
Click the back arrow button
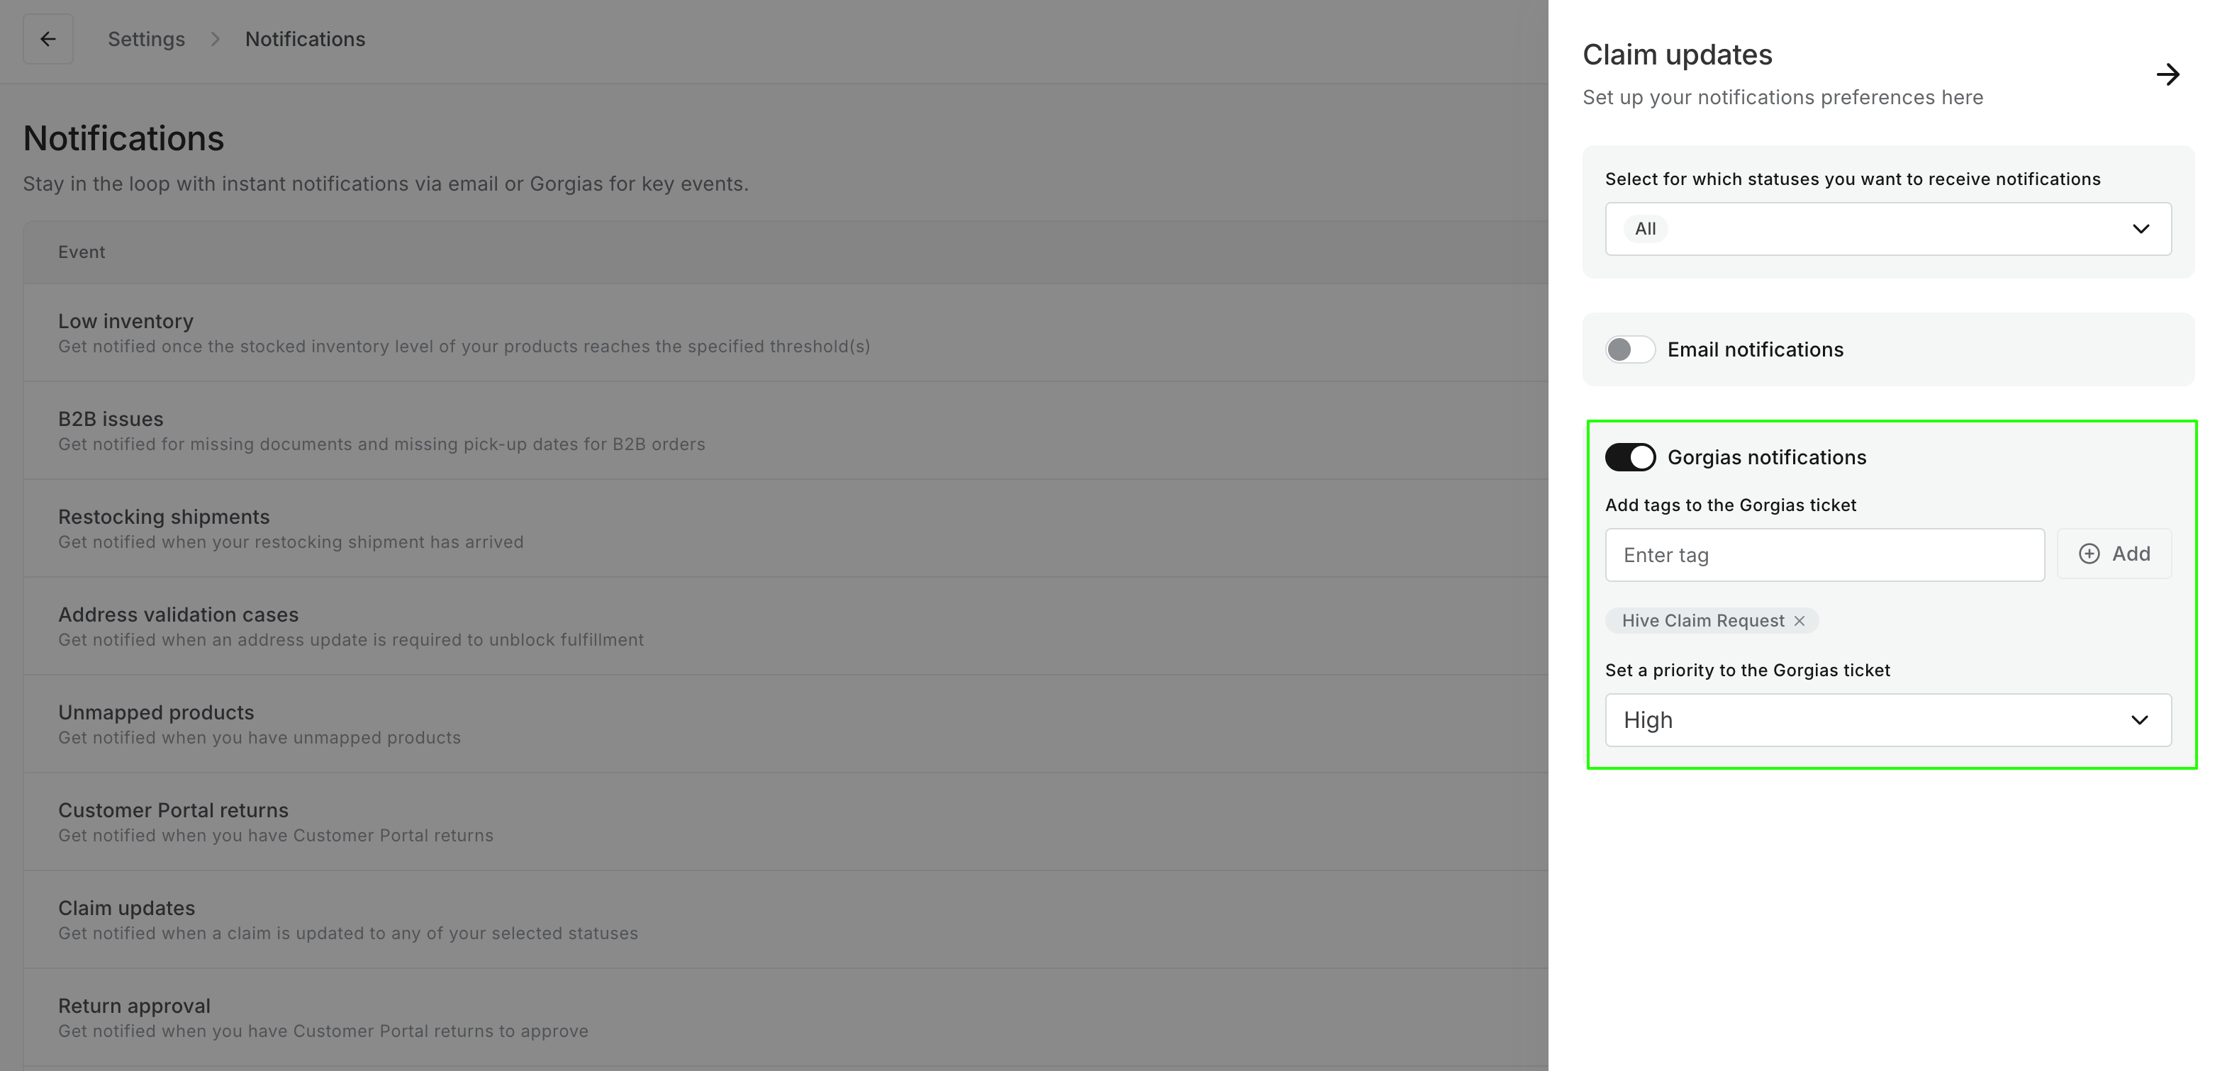click(x=48, y=39)
